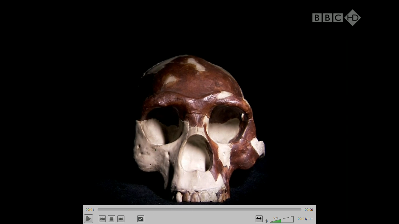Click the Play button

[89, 219]
